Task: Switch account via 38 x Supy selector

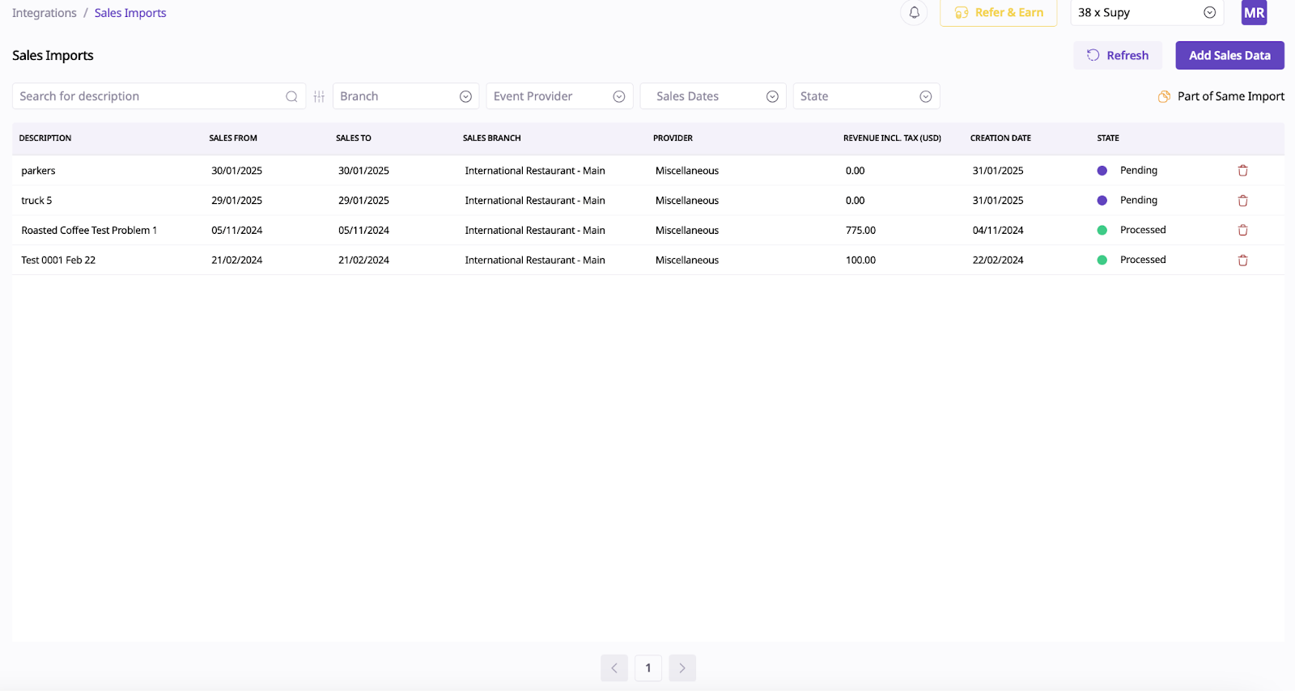Action: (1146, 13)
